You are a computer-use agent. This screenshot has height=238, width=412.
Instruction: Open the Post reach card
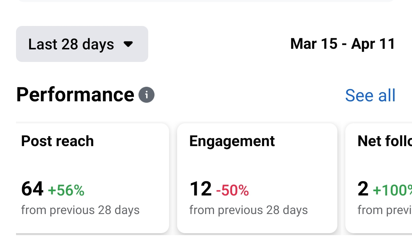coord(92,178)
